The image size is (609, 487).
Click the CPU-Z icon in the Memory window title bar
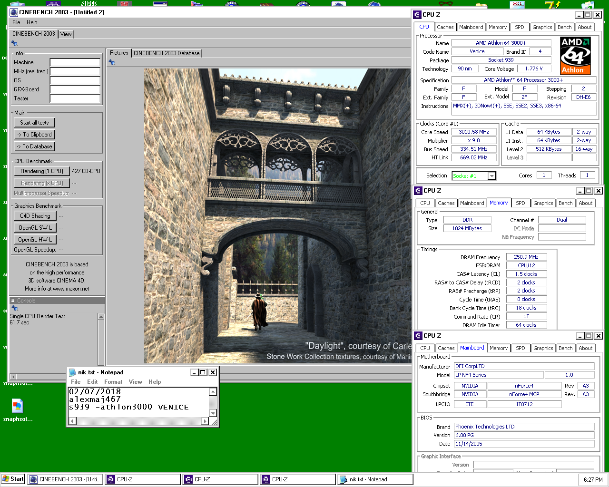point(418,191)
